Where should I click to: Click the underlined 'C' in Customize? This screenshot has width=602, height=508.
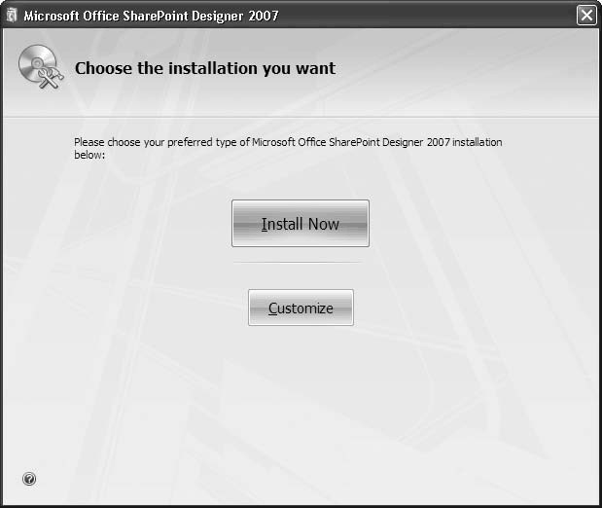[273, 308]
